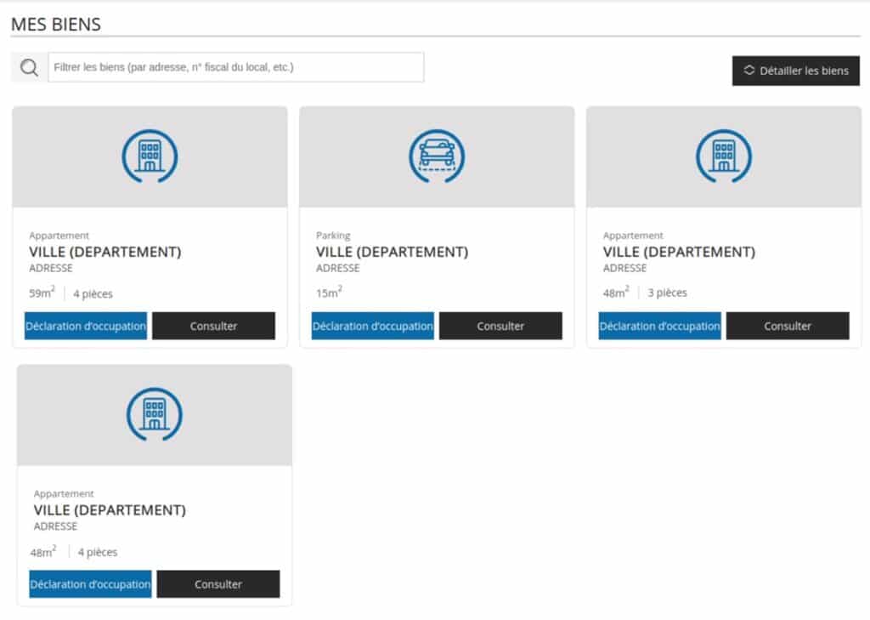Open Déclaration d'occupation for the Parking
870x620 pixels.
[x=373, y=326]
